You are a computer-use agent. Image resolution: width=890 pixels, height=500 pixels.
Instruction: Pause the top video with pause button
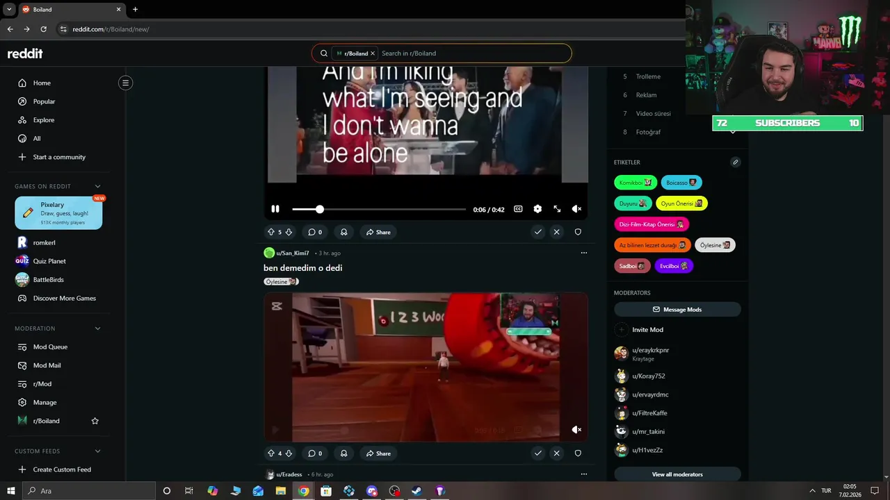coord(275,209)
